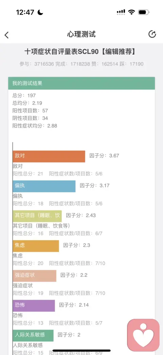The image size is (163, 355).
Task: Tap the 因子分：3.67 label
Action: point(104,156)
